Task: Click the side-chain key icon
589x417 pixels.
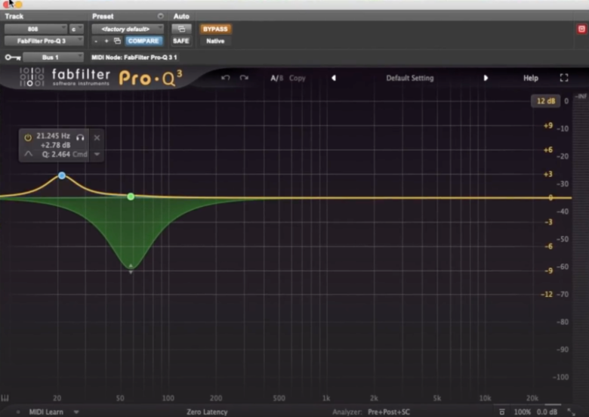Action: click(13, 57)
